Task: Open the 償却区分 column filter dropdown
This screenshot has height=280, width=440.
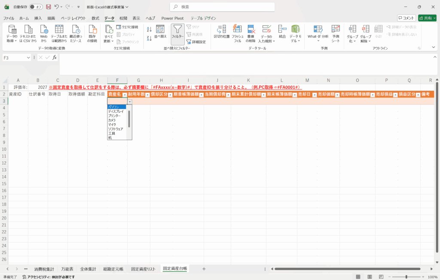Action: pos(170,94)
